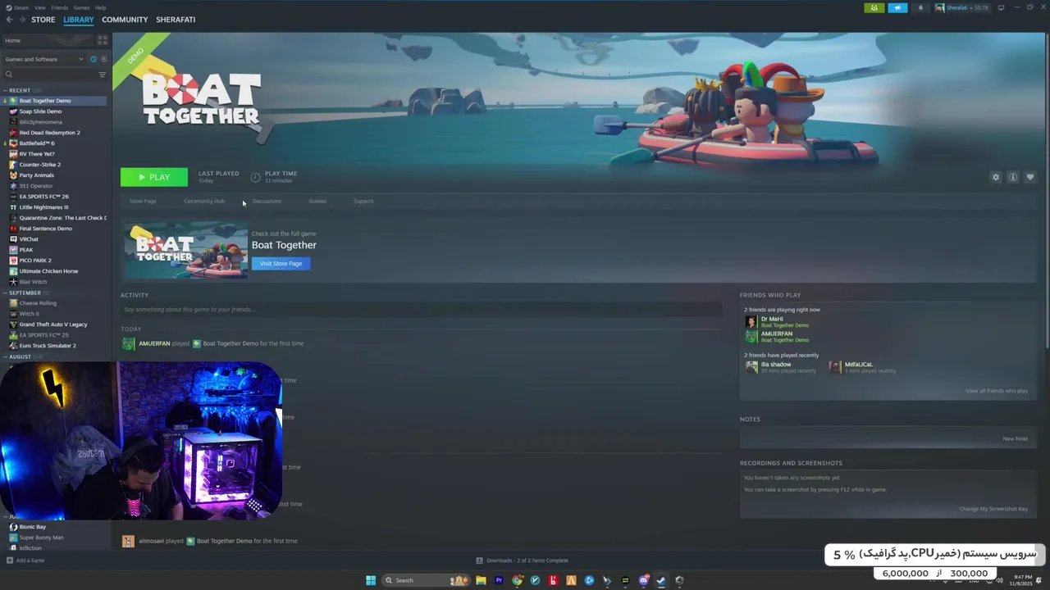Click the Home button in library sidebar
1050x590 pixels.
48,40
